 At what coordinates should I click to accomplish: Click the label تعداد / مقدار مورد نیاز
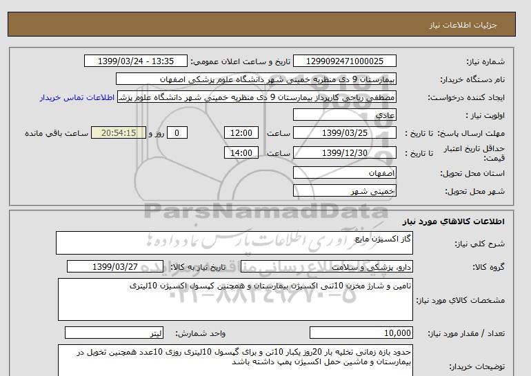(466, 334)
